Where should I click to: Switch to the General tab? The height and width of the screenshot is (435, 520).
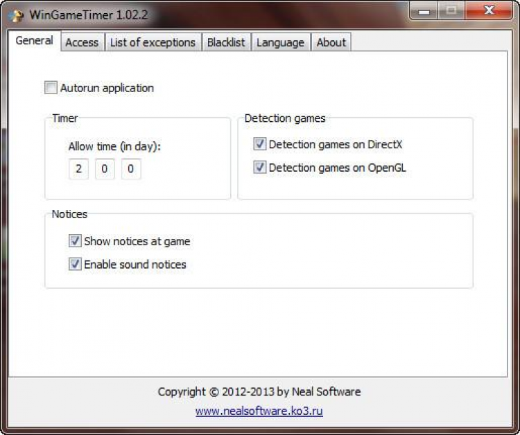[34, 41]
